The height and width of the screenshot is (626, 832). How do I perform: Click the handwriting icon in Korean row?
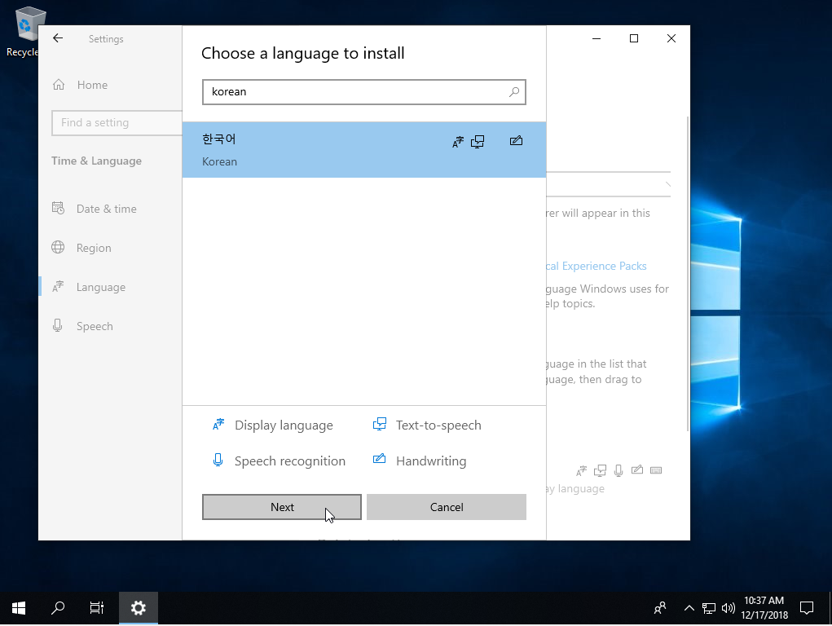click(517, 141)
